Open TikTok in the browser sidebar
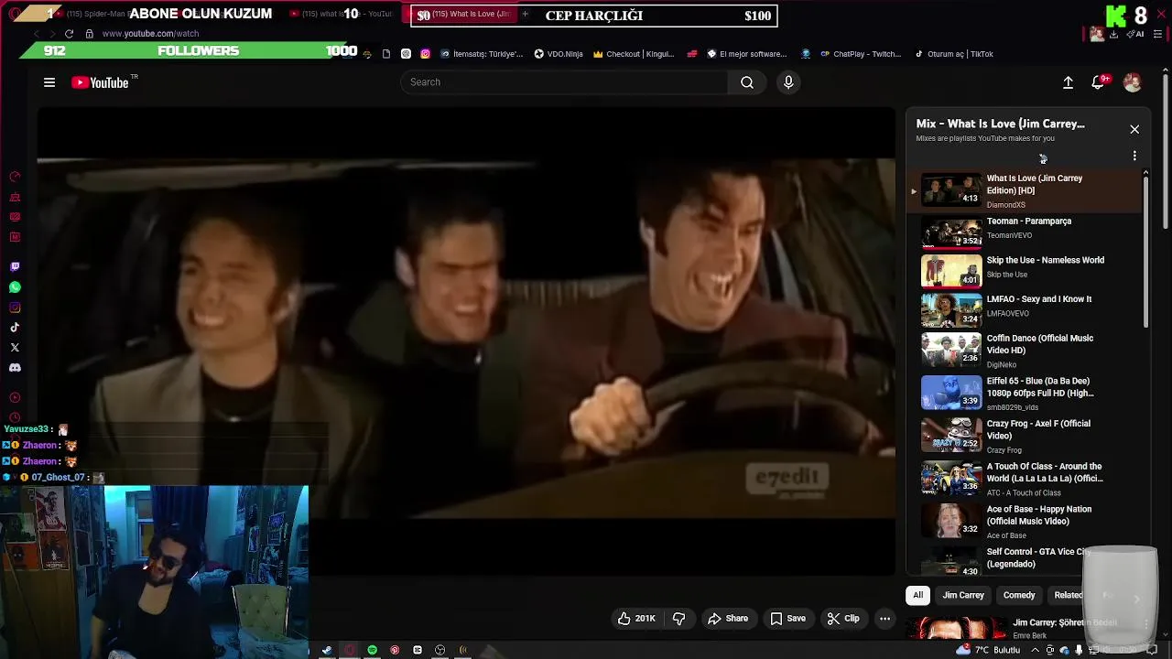The width and height of the screenshot is (1172, 659). (15, 328)
